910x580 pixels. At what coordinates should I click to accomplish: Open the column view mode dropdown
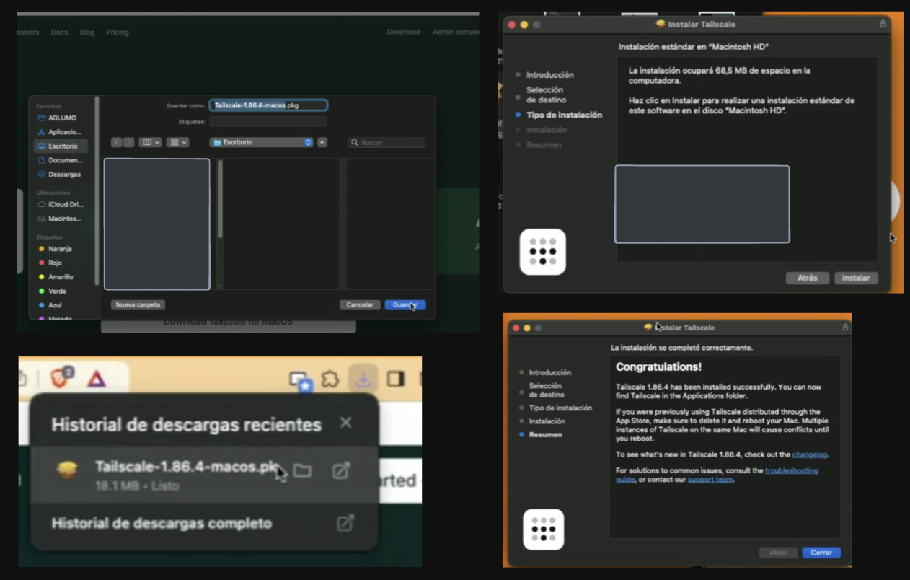[150, 143]
